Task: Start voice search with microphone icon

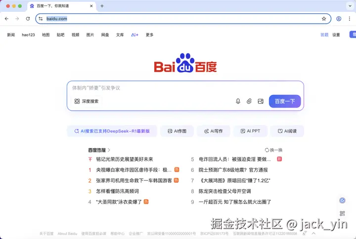Action: point(238,101)
